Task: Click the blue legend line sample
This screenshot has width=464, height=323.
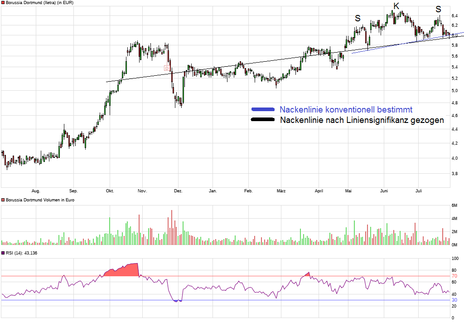Action: [263, 109]
